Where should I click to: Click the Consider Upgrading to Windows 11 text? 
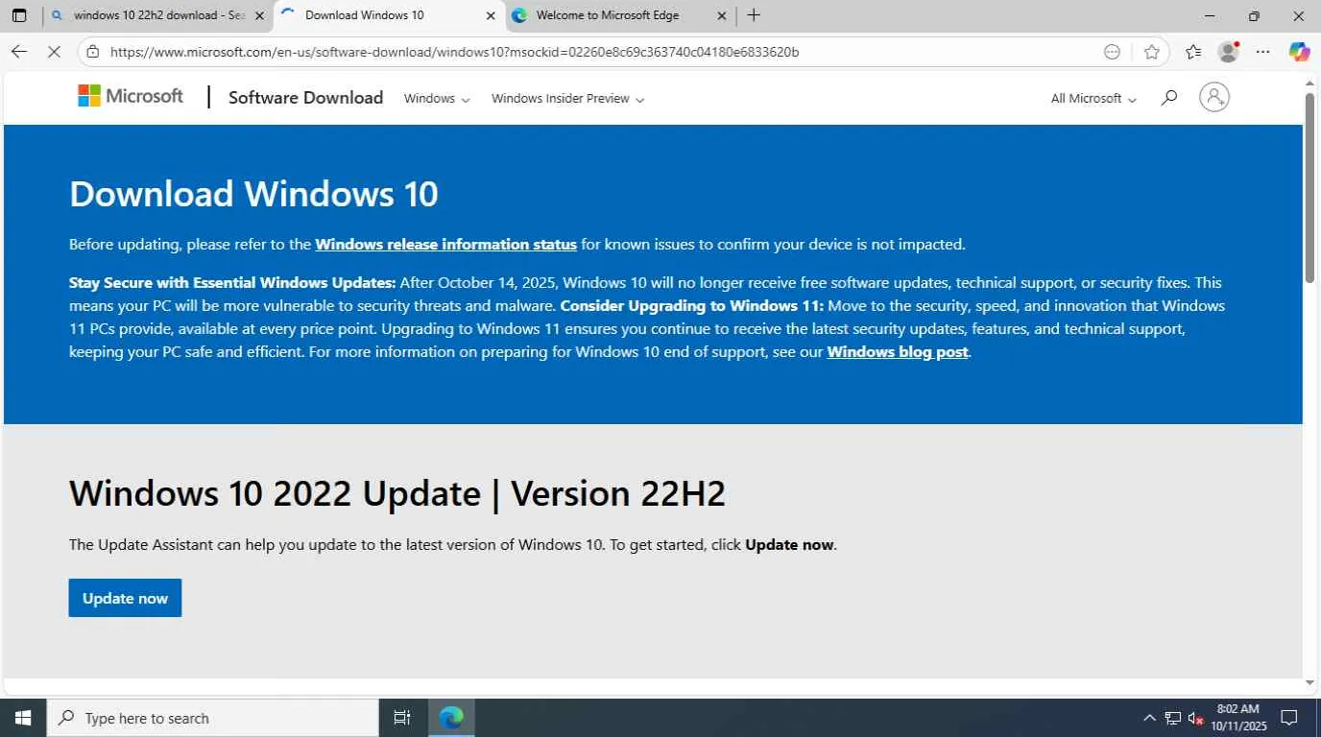[x=692, y=306]
